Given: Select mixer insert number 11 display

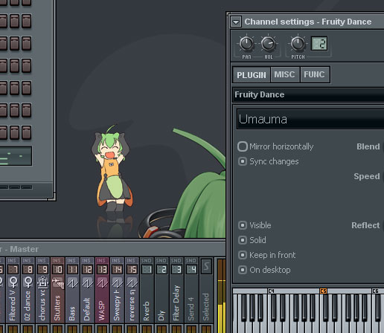Looking at the screenshot, I should click(x=72, y=269).
